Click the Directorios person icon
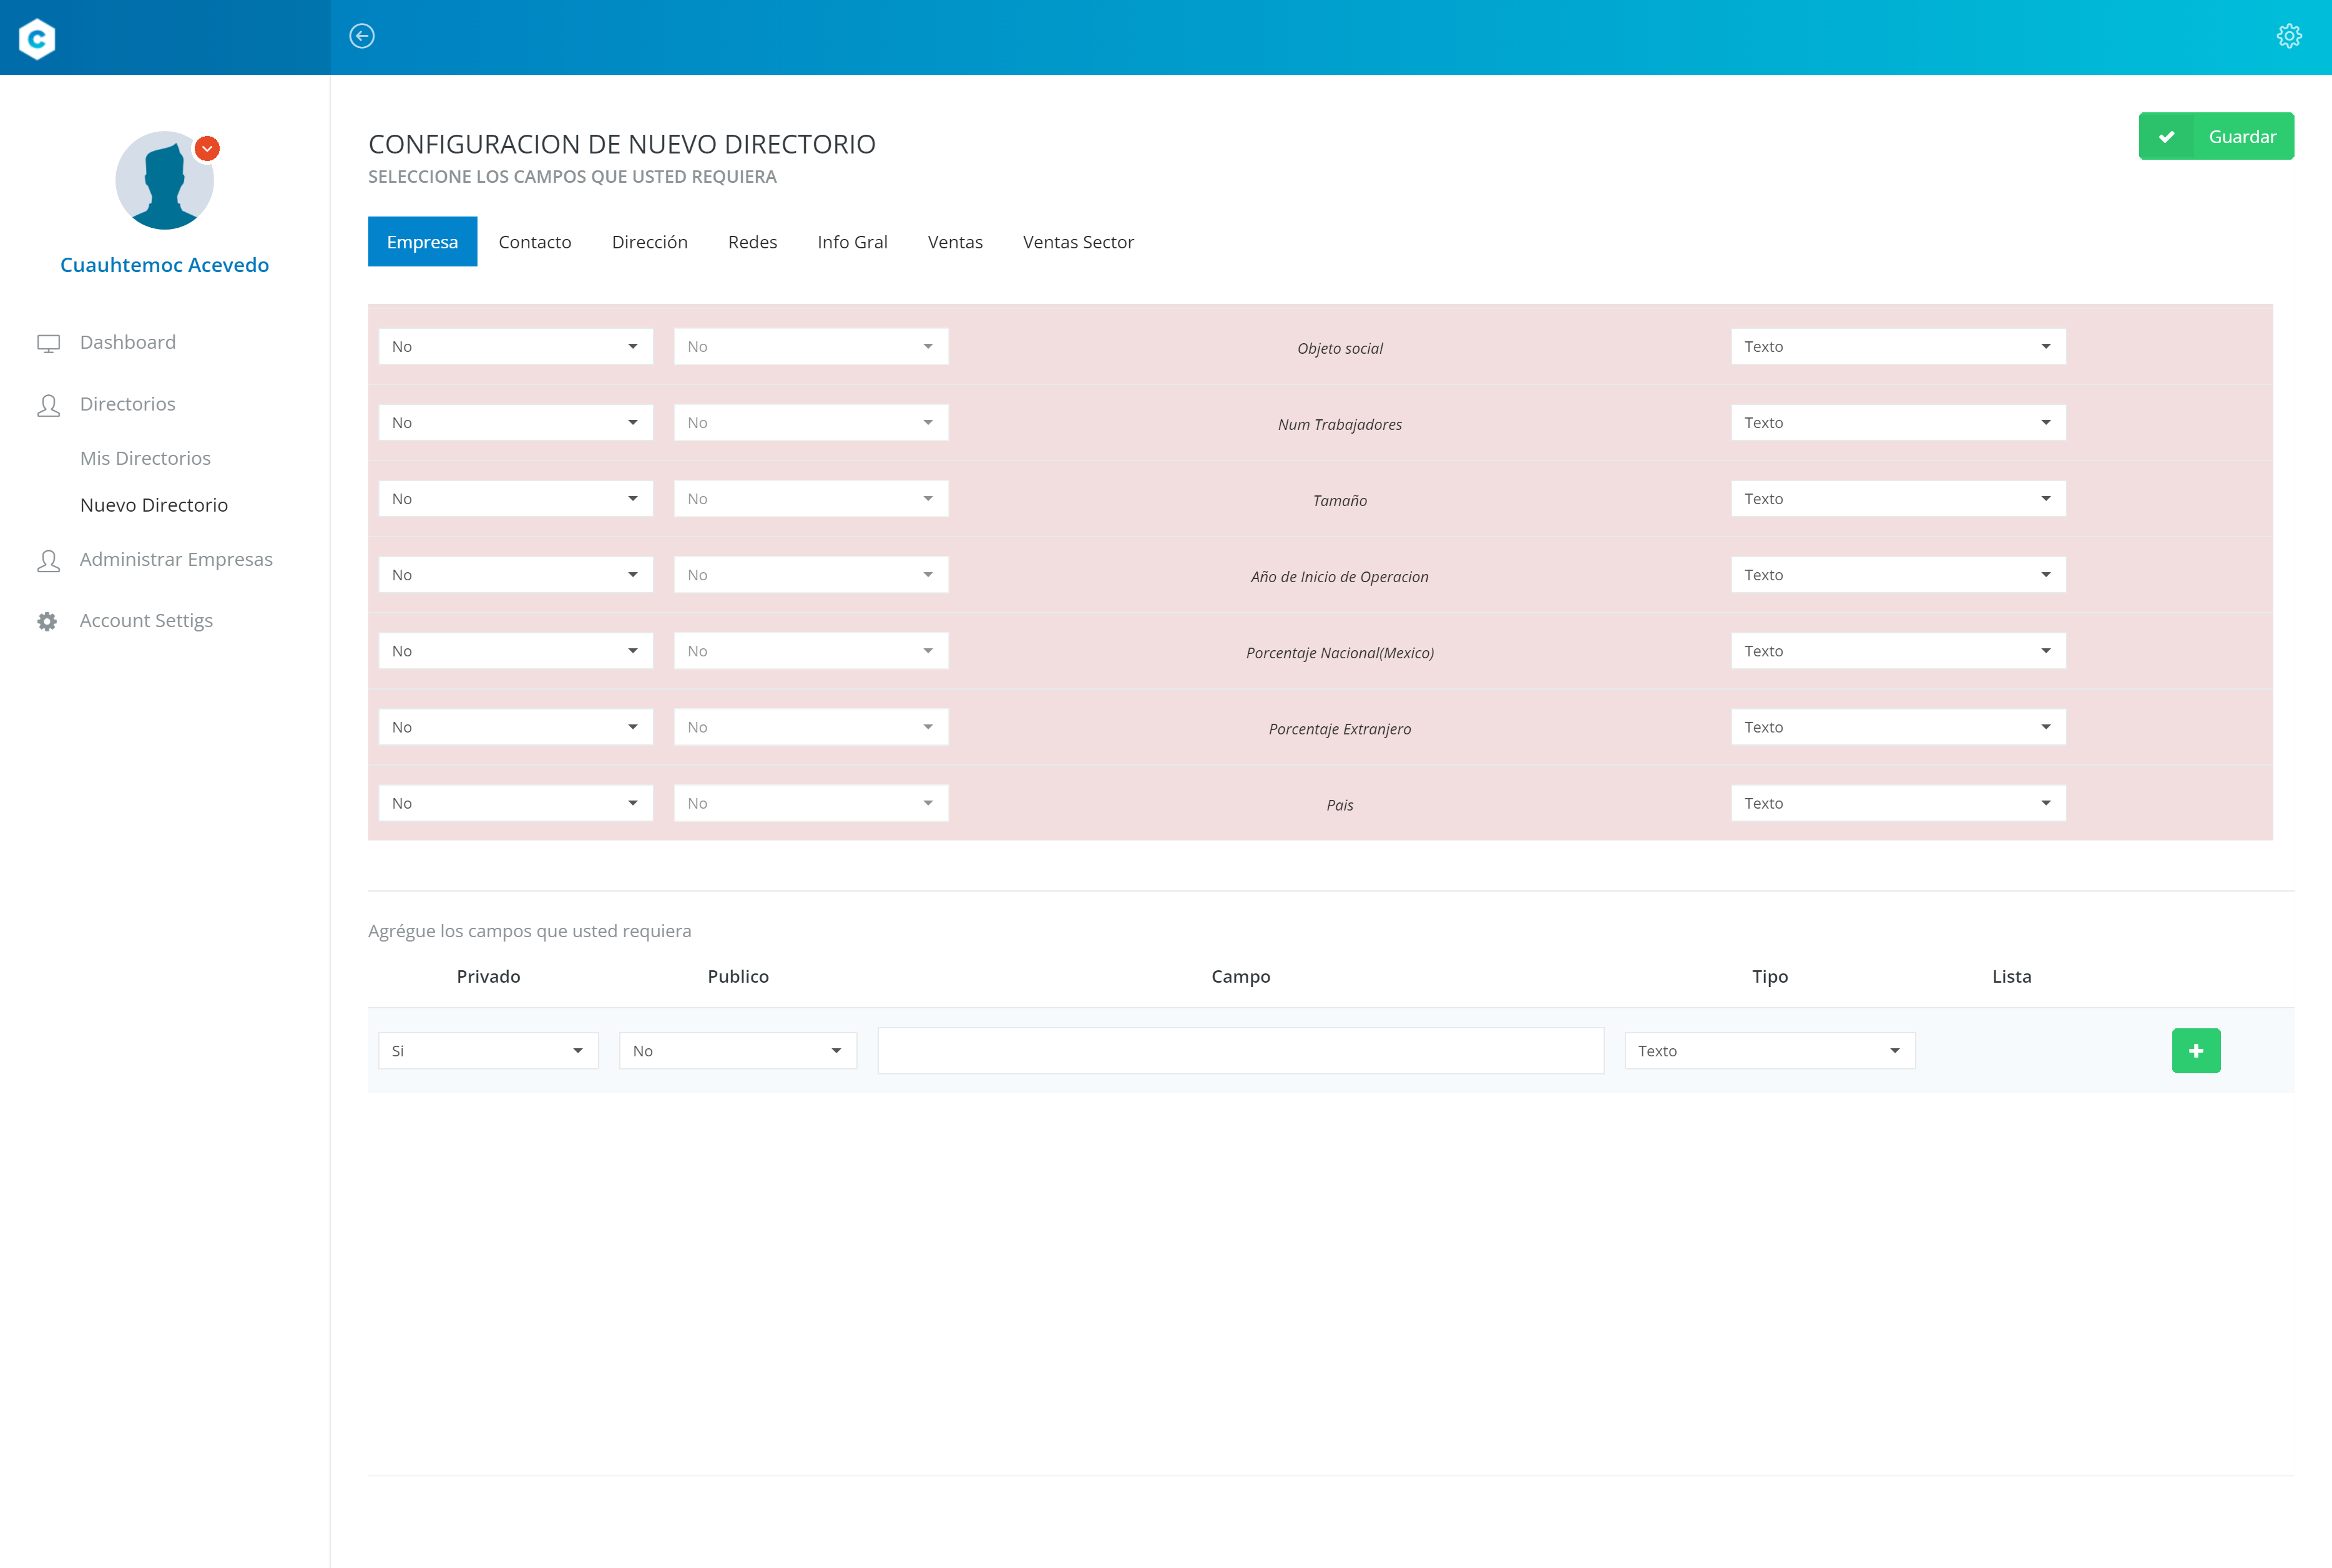2332x1568 pixels. [x=48, y=405]
